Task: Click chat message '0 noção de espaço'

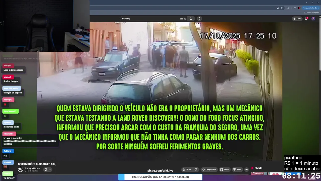Action: (x=13, y=93)
